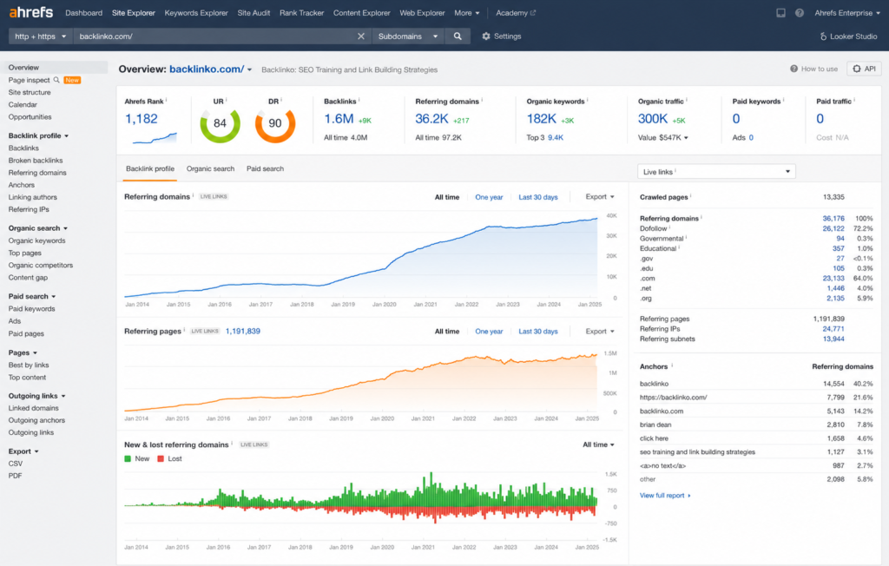Open the More menu dropdown

coord(466,12)
